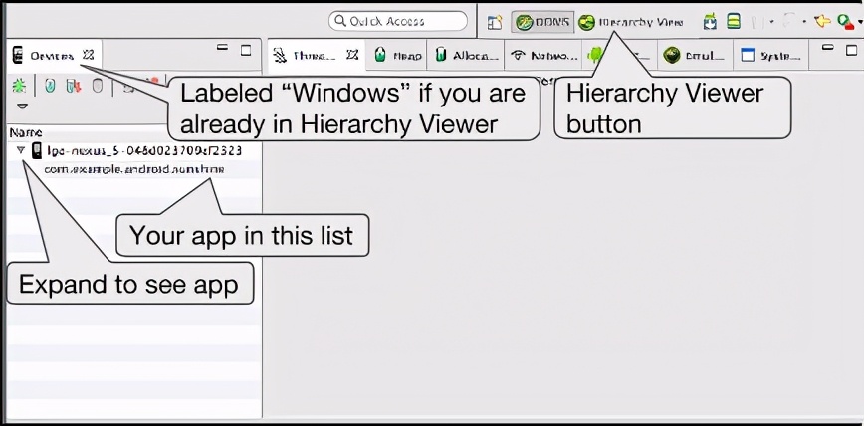Switch to the System Information tab
The image size is (864, 426).
pyautogui.click(x=770, y=55)
